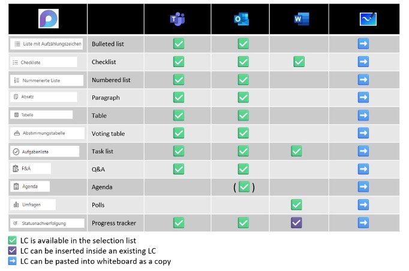Click the parenthesized Outlook checkmark for Agenda
Screen dimensions: 409x271
click(244, 186)
